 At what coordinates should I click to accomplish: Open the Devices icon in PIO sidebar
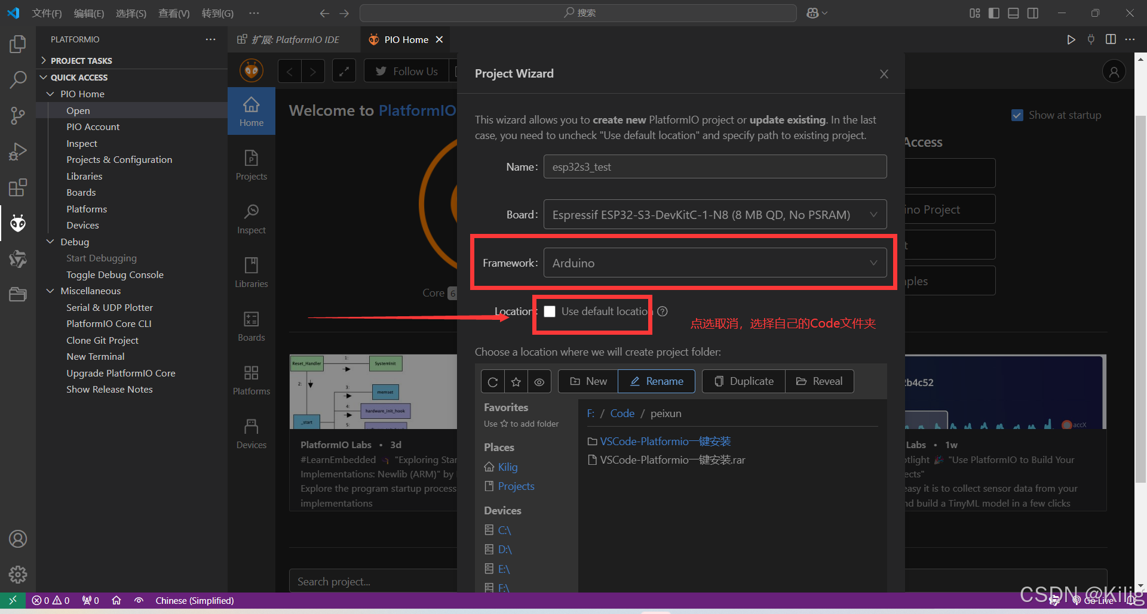[252, 434]
